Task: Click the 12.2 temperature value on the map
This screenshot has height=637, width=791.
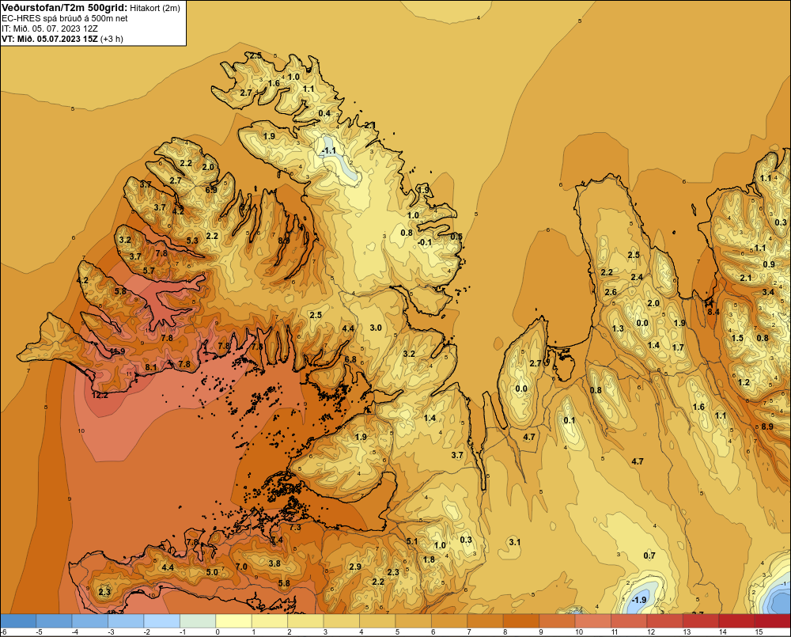Action: 100,395
